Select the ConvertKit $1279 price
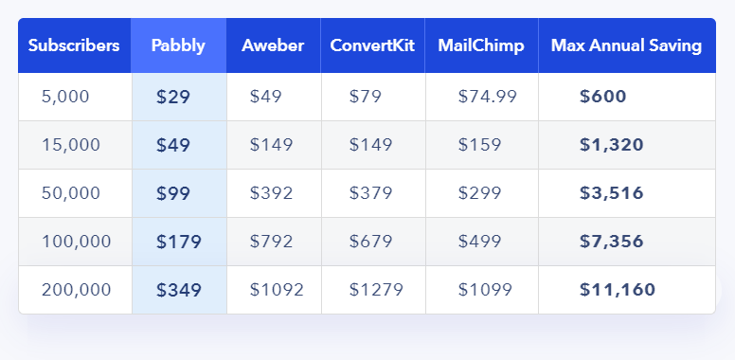Screen dimensions: 735x360 [376, 290]
